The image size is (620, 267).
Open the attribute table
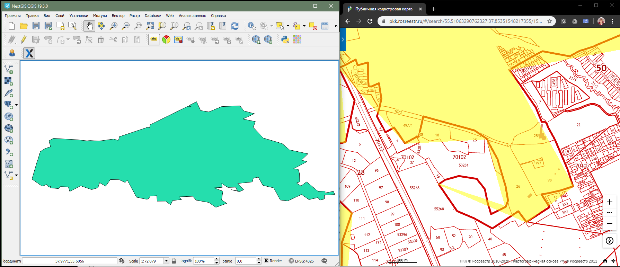(325, 26)
